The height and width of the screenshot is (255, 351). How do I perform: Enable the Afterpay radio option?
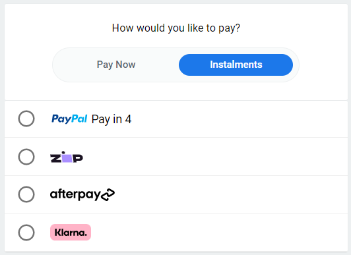(x=26, y=194)
